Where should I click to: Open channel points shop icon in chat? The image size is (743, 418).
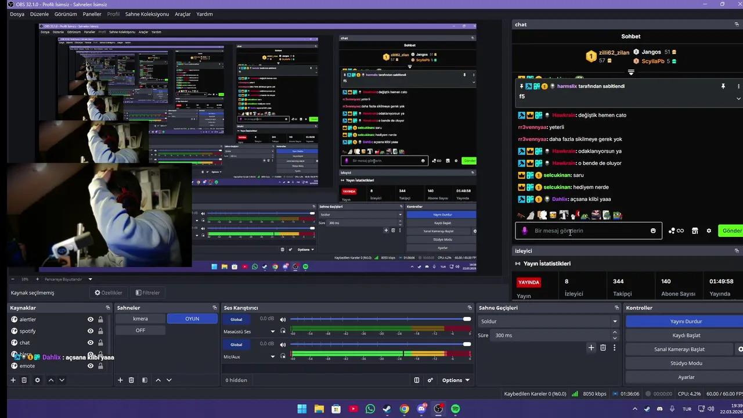[695, 230]
